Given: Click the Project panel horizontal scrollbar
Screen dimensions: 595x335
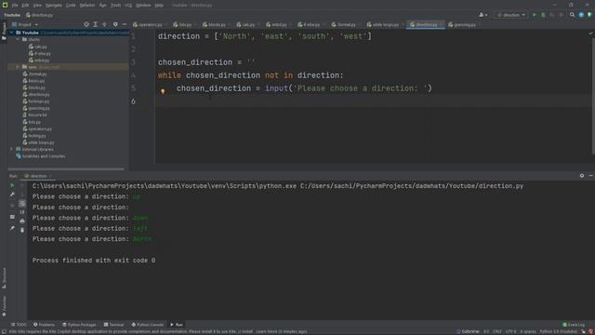Looking at the screenshot, I should 66,168.
